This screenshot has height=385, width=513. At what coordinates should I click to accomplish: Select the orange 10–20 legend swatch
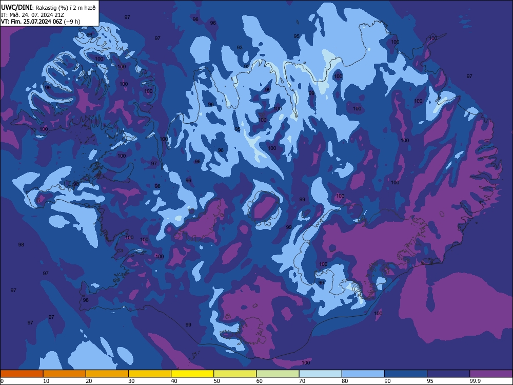click(65, 374)
